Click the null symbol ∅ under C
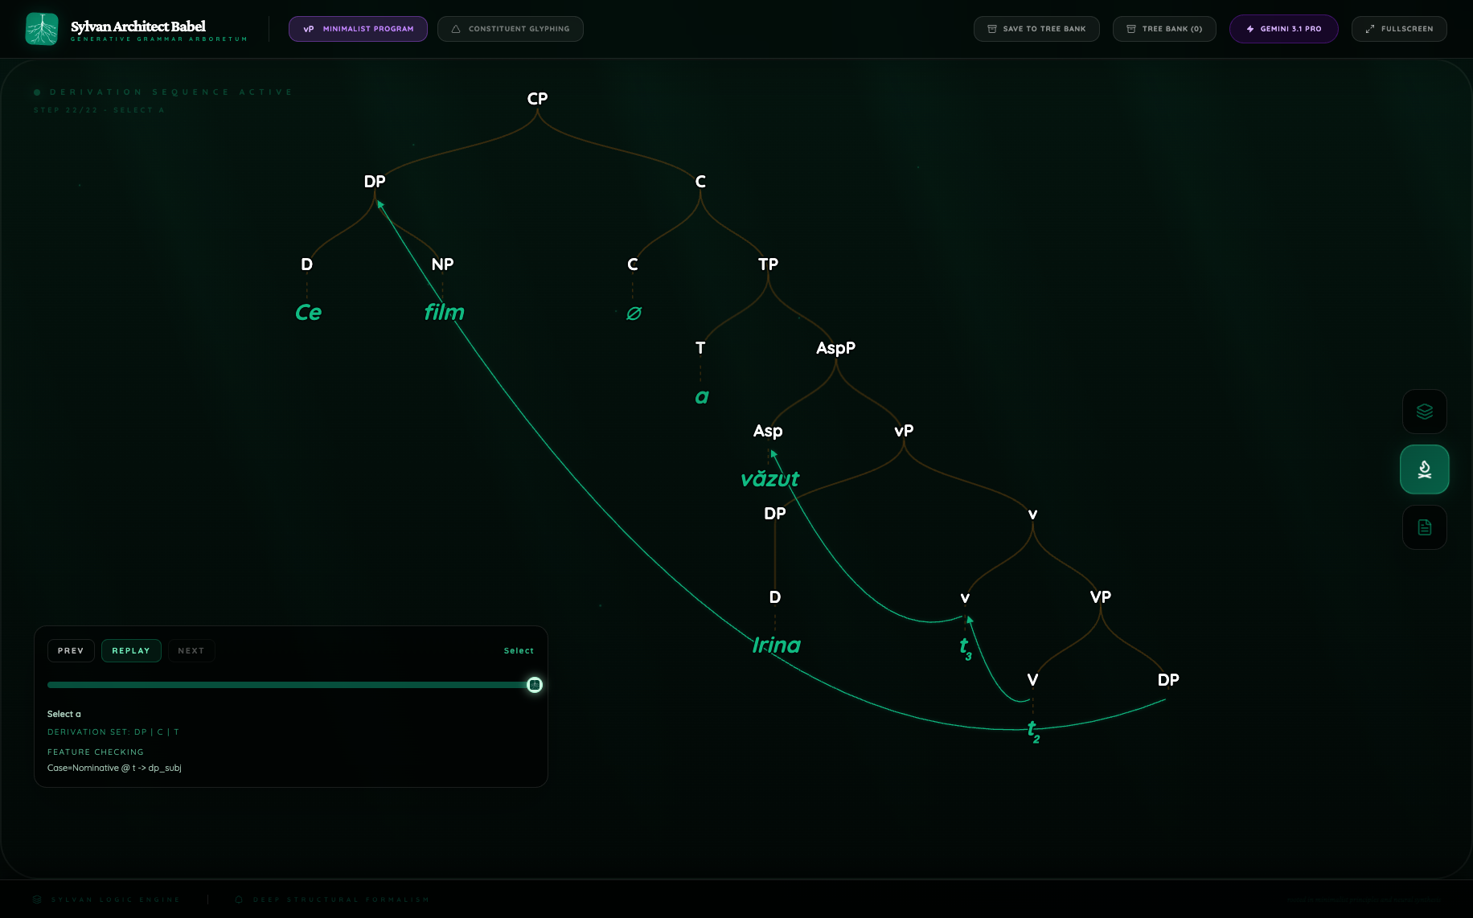The image size is (1473, 918). point(634,314)
